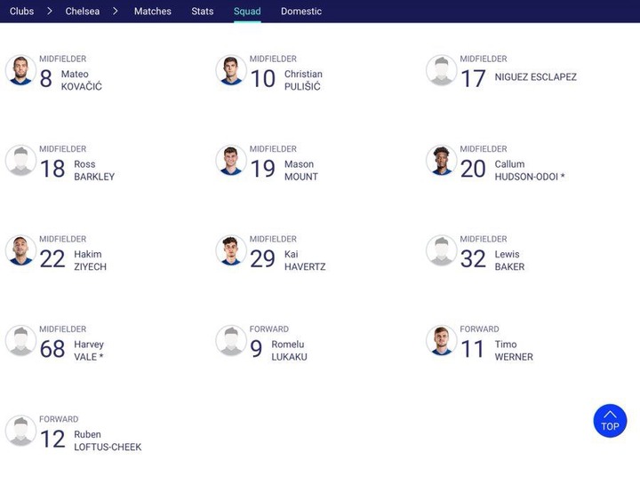Click Ruben Loftus-Cheek's placeholder avatar
Screen dimensions: 640x491
[20, 431]
